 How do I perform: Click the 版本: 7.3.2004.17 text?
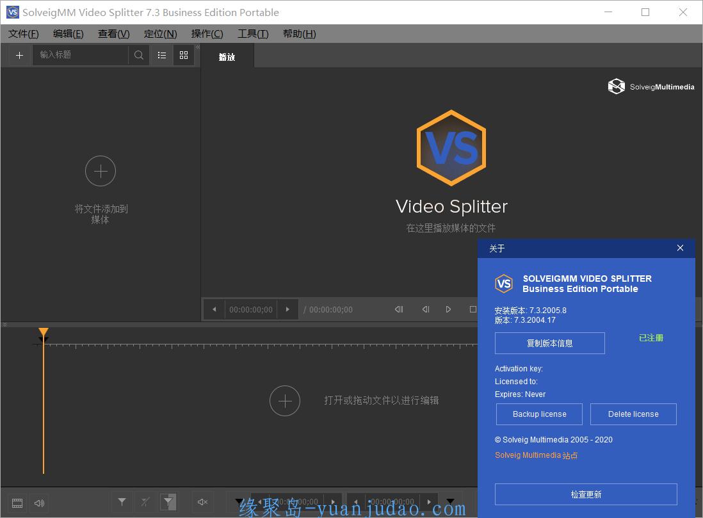tap(525, 320)
